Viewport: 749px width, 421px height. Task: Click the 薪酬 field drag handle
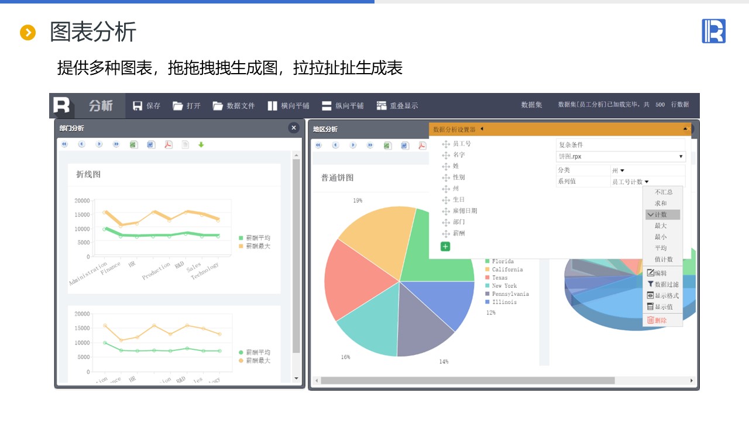(446, 233)
